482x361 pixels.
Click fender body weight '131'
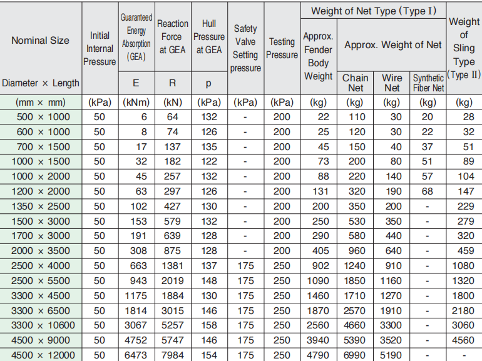[320, 191]
